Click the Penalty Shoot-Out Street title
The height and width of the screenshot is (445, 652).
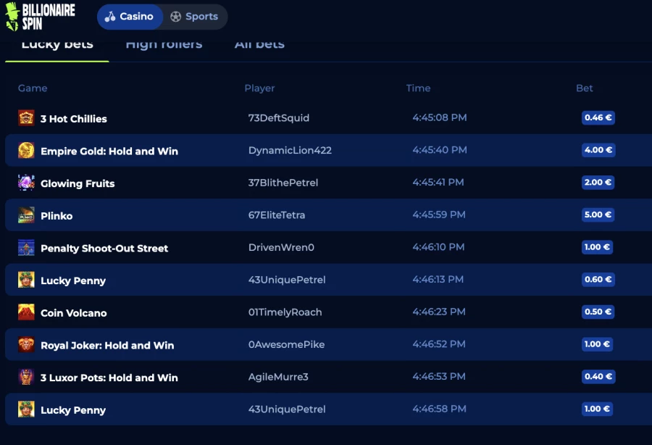[x=104, y=249]
